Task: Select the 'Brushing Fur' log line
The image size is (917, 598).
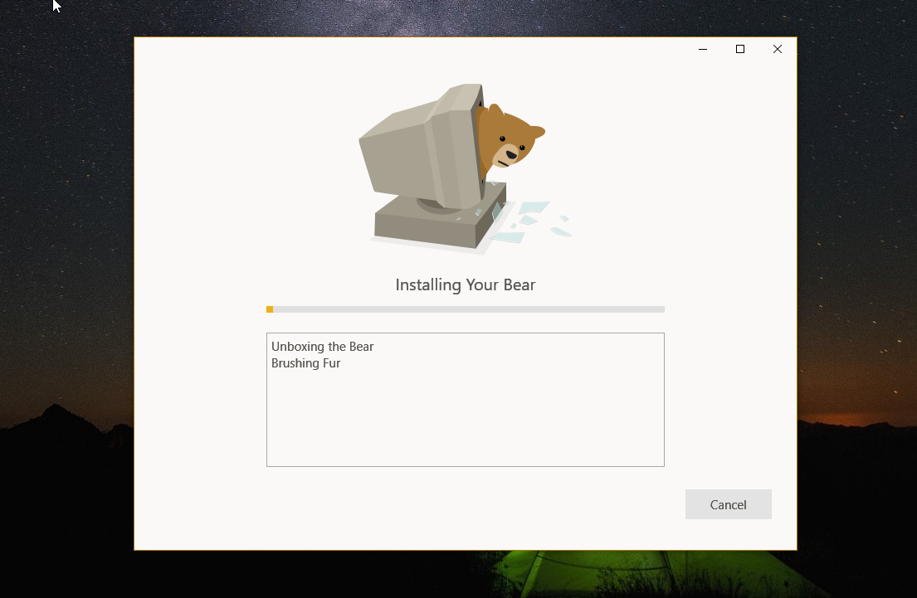Action: coord(306,363)
